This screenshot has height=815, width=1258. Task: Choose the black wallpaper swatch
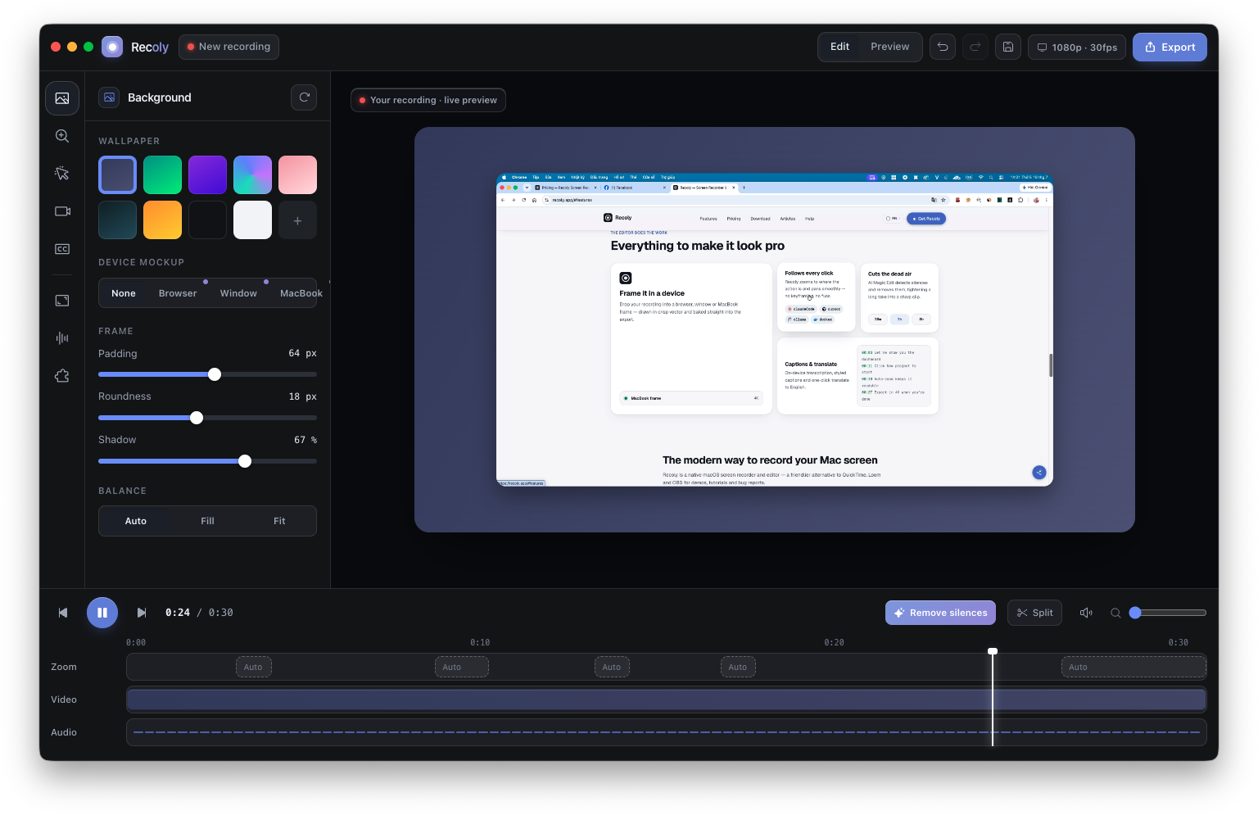[207, 220]
